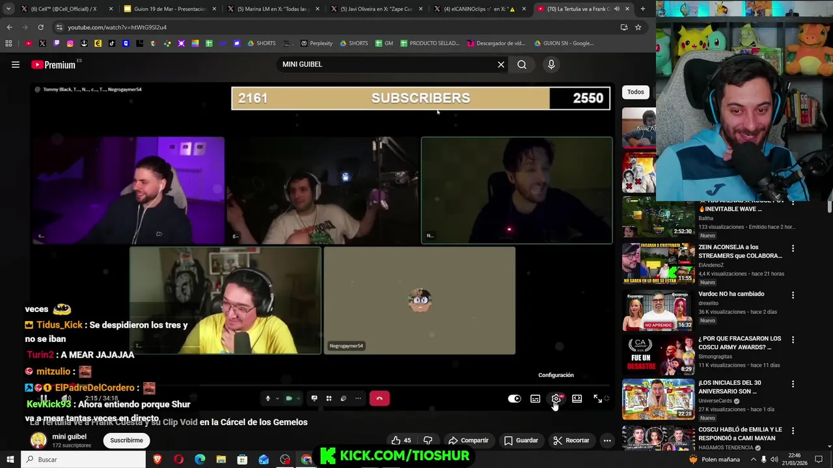Dislike the video
833x468 pixels.
click(428, 440)
